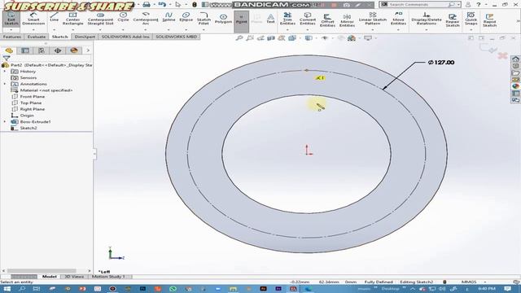Open MMGS unit system status item
521x293 pixels.
[x=469, y=282]
